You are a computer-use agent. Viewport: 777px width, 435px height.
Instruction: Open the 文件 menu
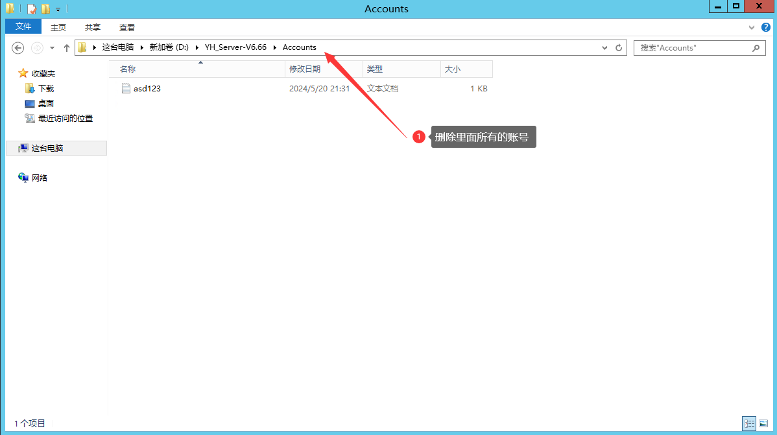click(x=23, y=27)
